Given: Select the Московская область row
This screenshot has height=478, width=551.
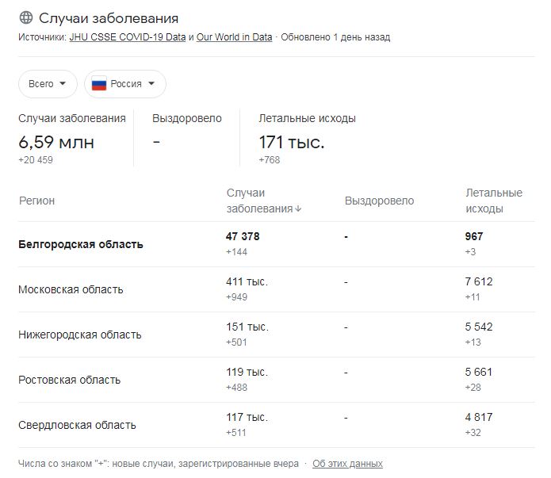Looking at the screenshot, I should 277,289.
